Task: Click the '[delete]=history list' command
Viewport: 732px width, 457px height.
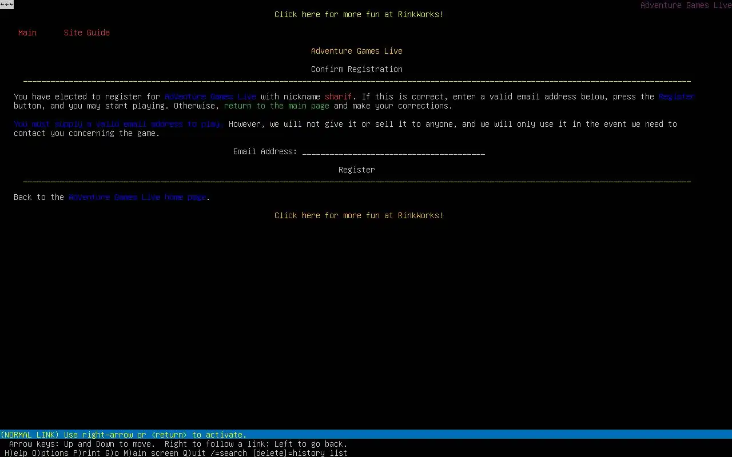Action: (300, 453)
